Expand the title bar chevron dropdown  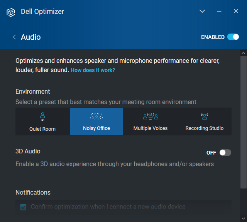tap(202, 12)
